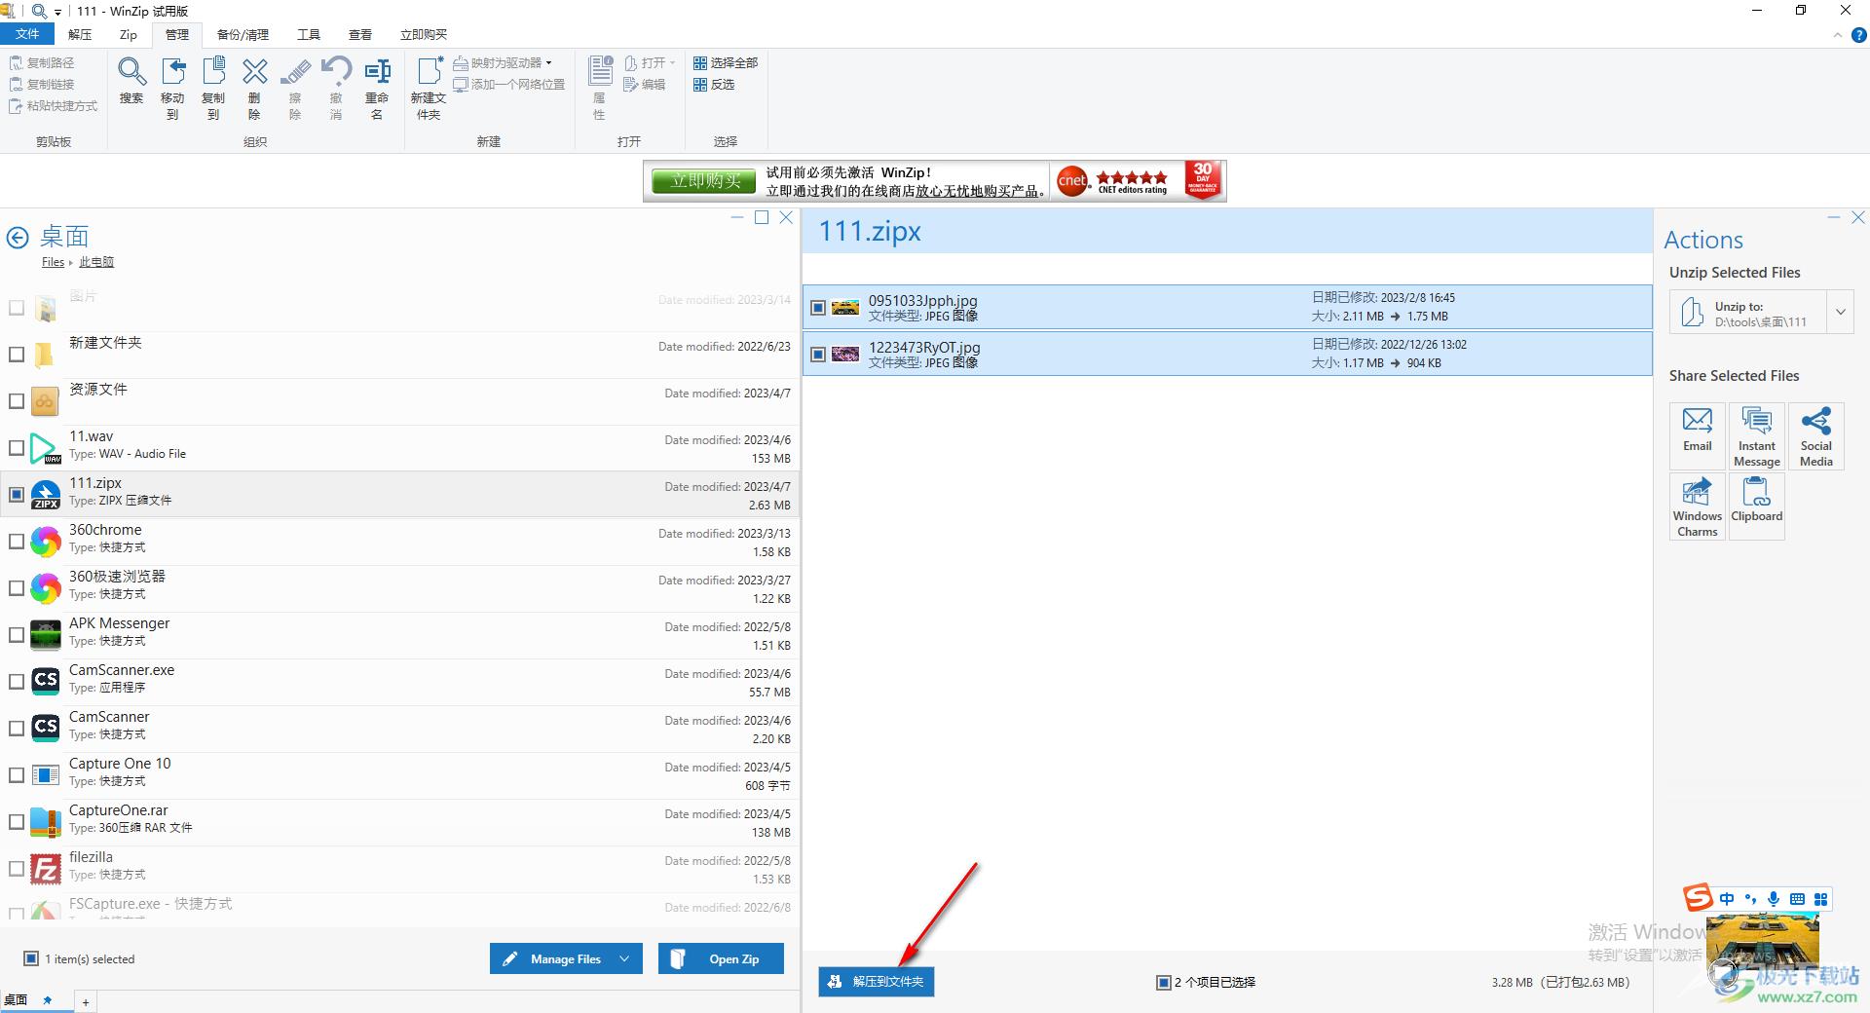Screen dimensions: 1870x1013
Task: Open the quick access toolbar dropdown arrow
Action: click(57, 12)
